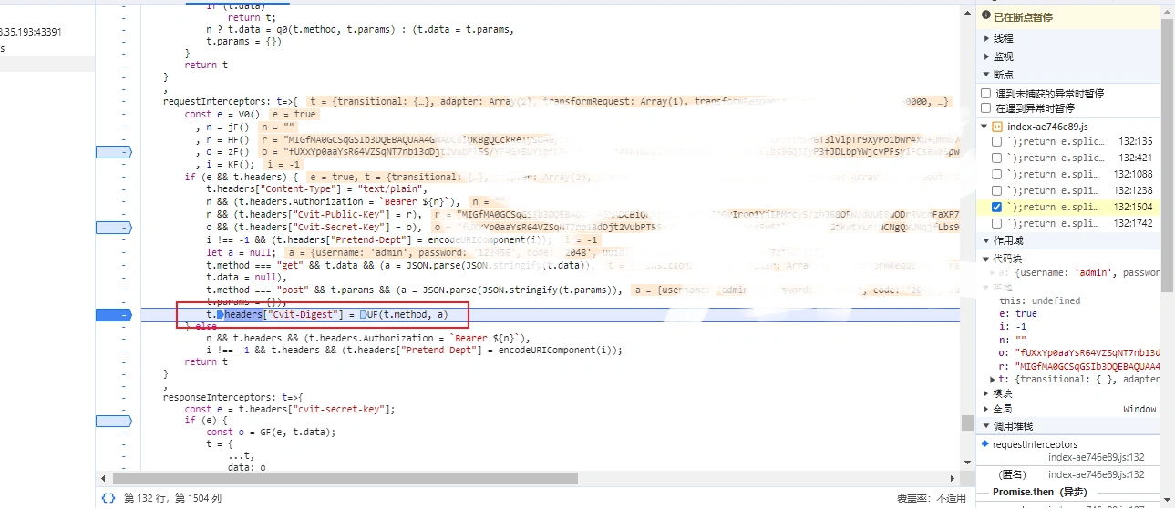Click the paused info icon in the banner

pyautogui.click(x=985, y=17)
